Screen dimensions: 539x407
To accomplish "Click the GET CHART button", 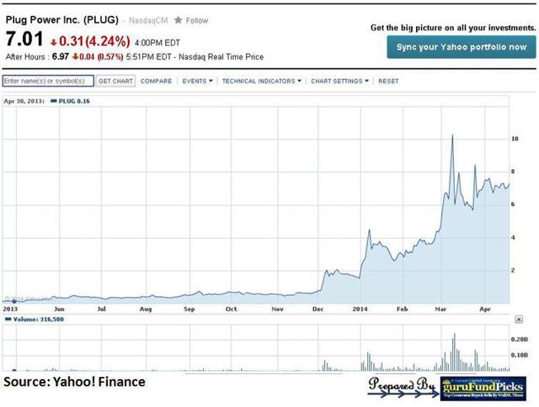I will 115,81.
